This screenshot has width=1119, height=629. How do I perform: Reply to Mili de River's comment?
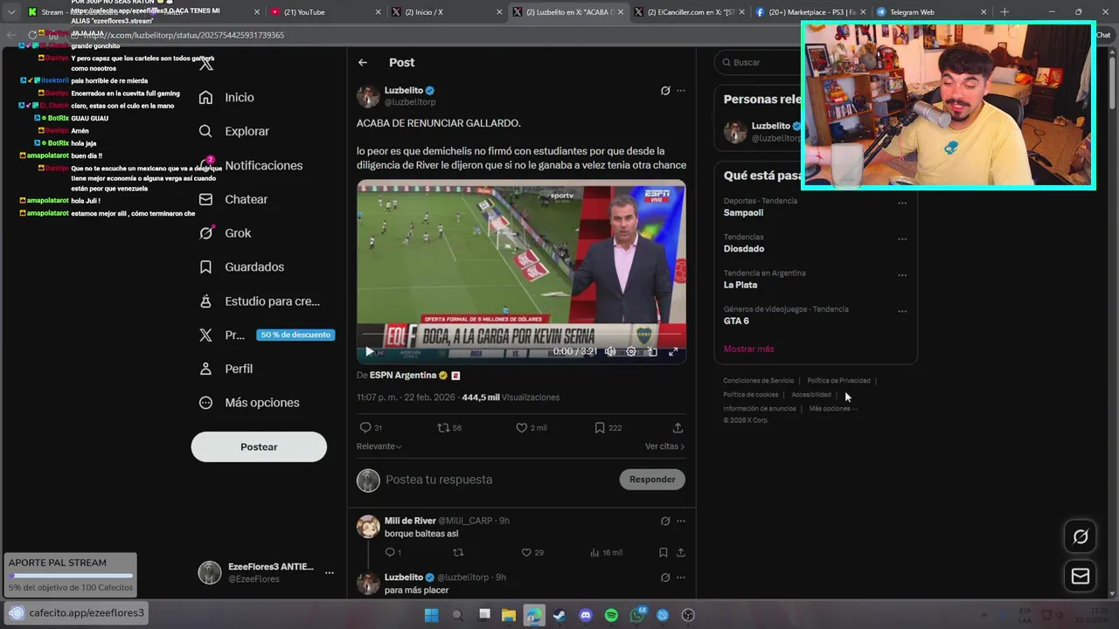coord(393,553)
